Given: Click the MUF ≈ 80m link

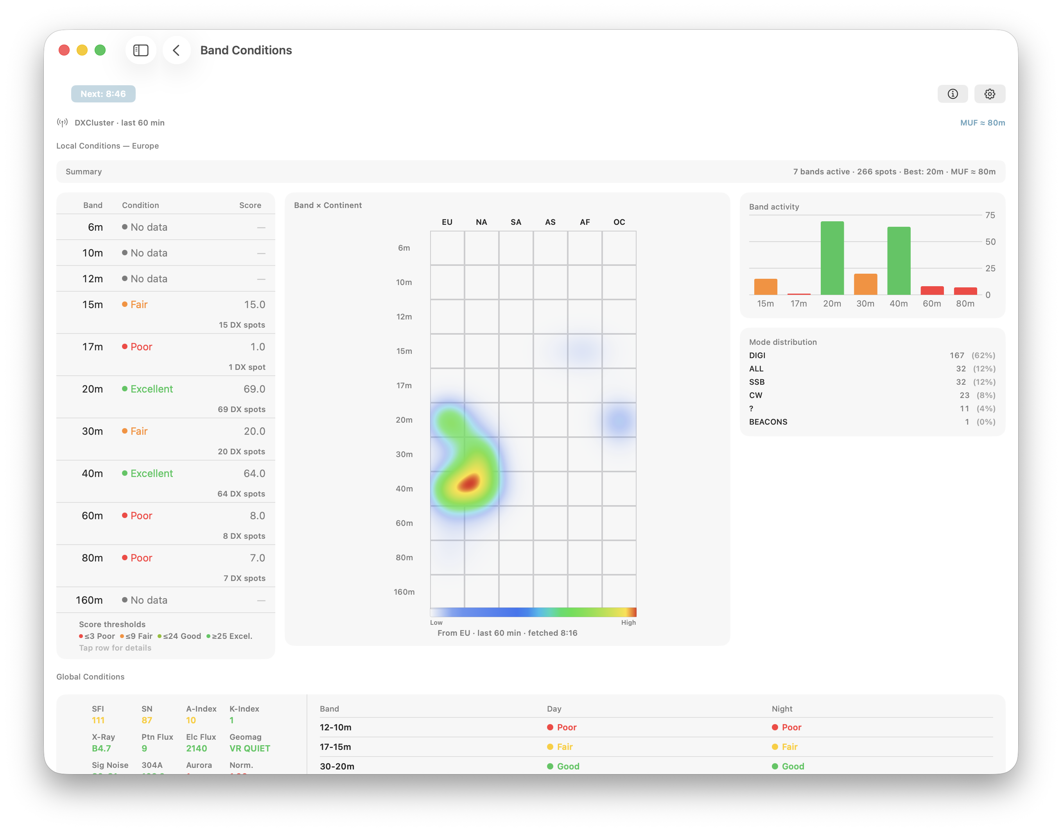Looking at the screenshot, I should (x=982, y=123).
